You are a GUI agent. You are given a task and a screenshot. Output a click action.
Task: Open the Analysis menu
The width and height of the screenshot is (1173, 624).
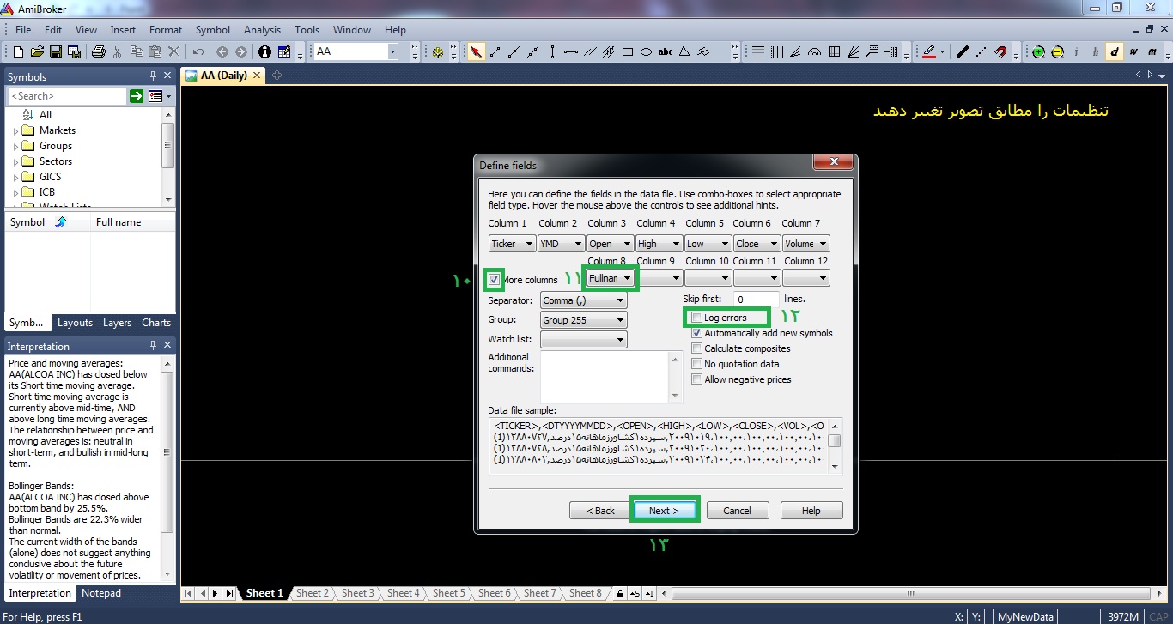click(262, 30)
